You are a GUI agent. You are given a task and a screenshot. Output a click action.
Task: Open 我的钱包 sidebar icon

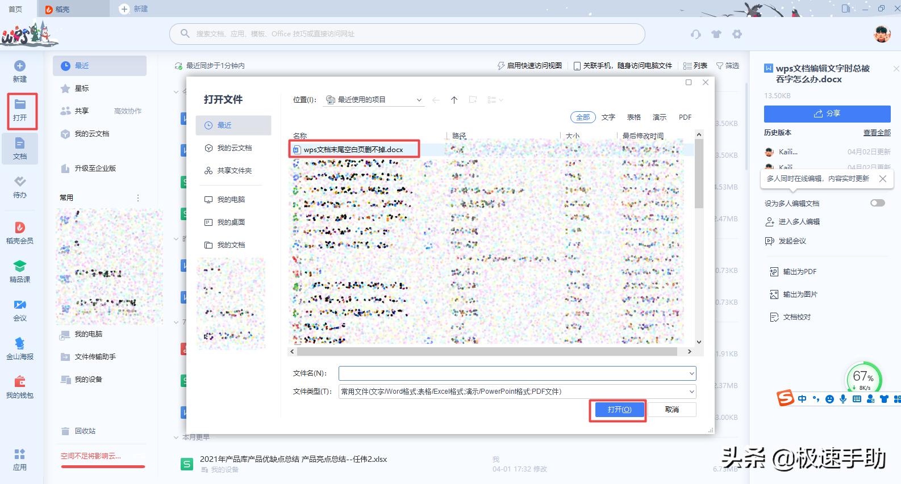(x=20, y=388)
